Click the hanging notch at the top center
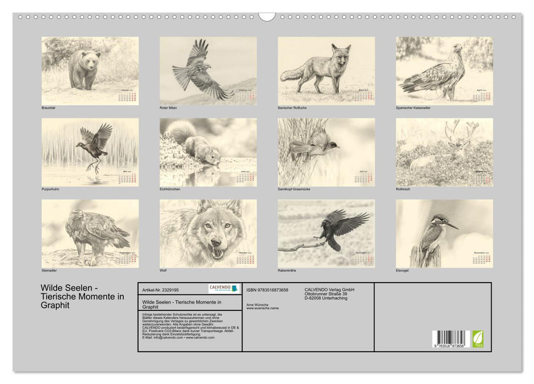 (267, 17)
